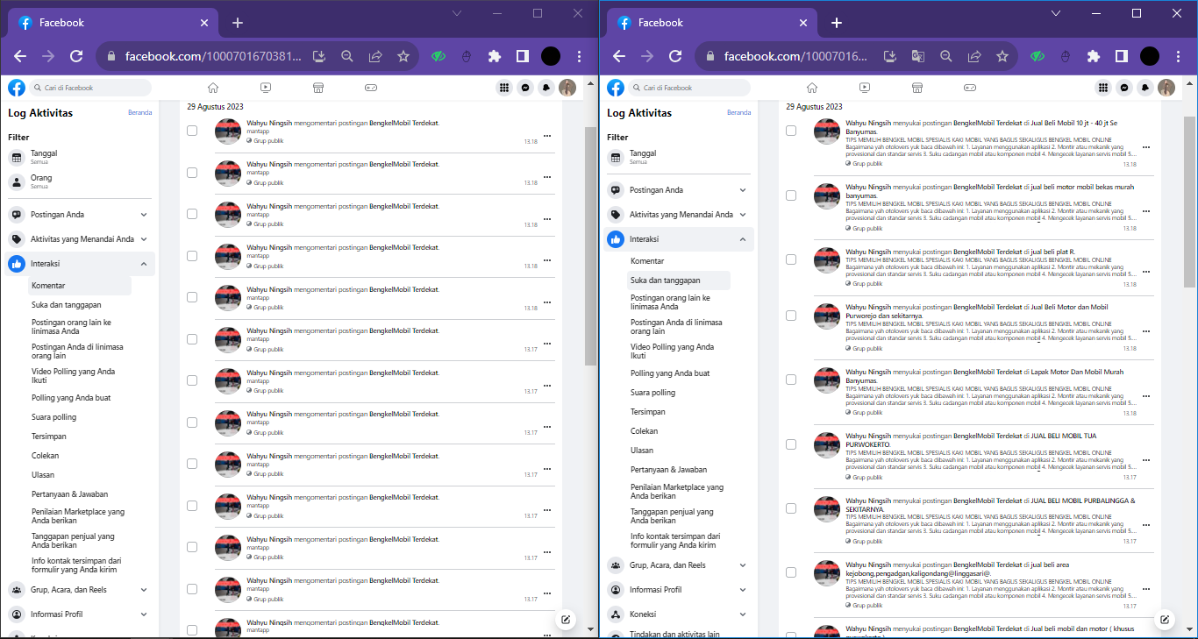Click the page scrollbar in right window
Viewport: 1198px width, 639px height.
coord(1190,202)
